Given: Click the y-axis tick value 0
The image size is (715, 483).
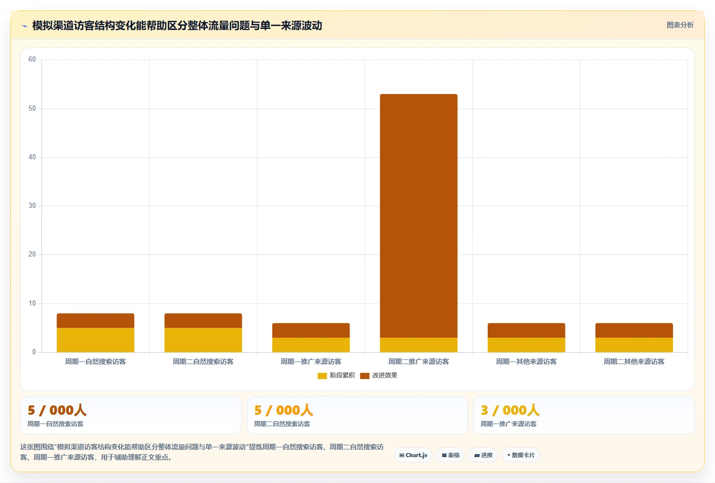Looking at the screenshot, I should pos(34,352).
